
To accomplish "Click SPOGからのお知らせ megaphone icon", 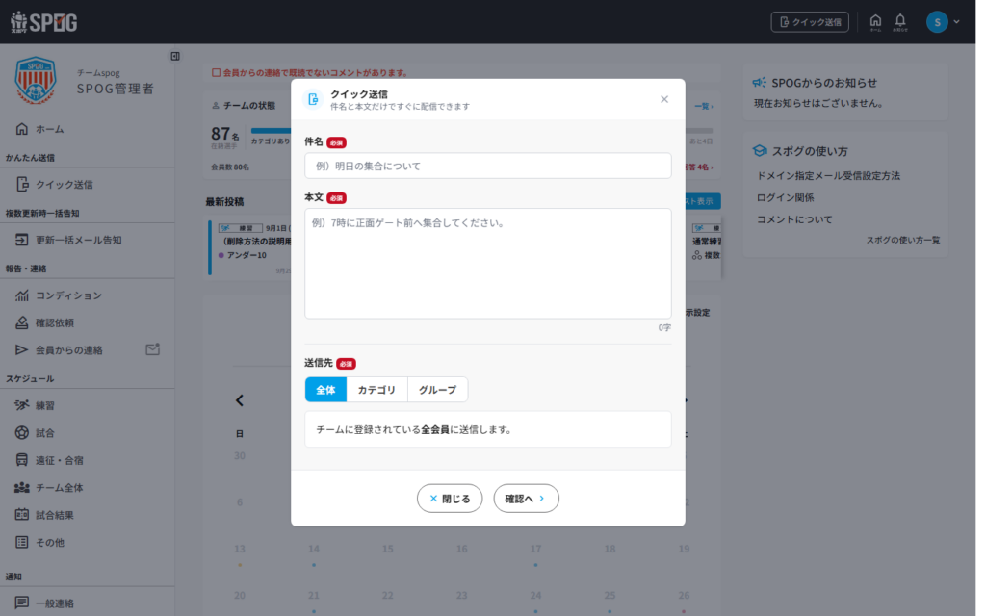I will pyautogui.click(x=759, y=83).
